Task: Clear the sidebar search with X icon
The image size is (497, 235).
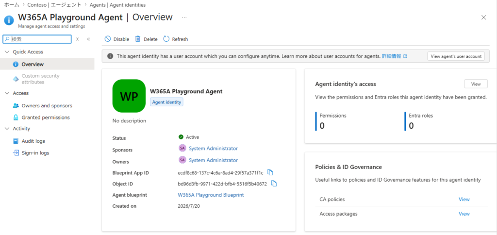Action: tap(77, 39)
